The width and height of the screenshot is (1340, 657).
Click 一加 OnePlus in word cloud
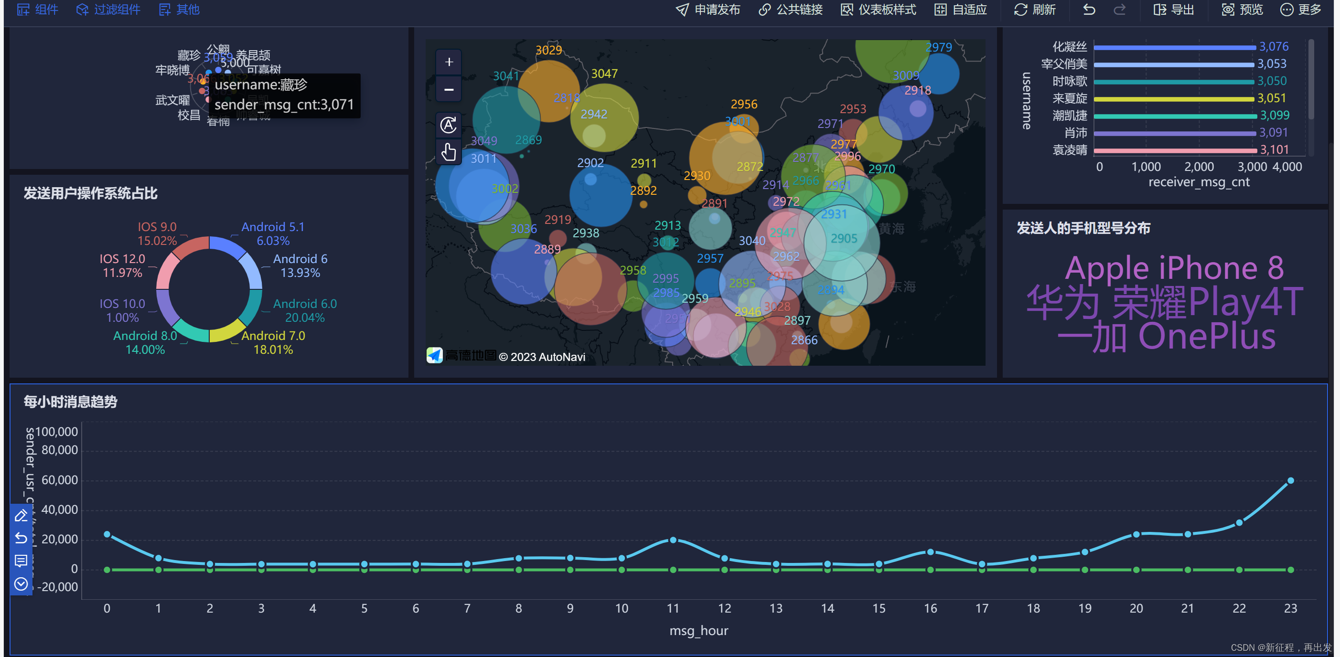(x=1167, y=336)
